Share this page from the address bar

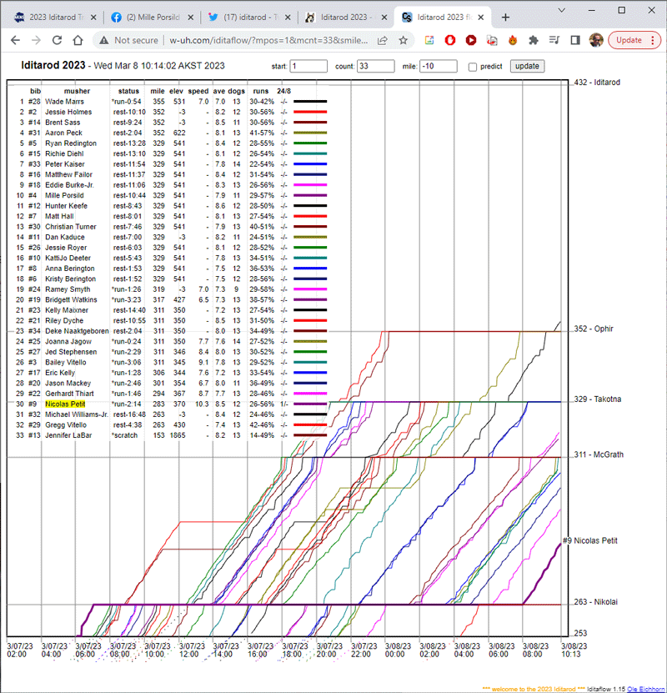[383, 40]
